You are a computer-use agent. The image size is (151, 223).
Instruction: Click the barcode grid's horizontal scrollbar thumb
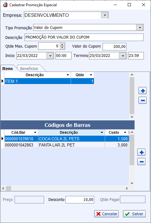(8, 188)
